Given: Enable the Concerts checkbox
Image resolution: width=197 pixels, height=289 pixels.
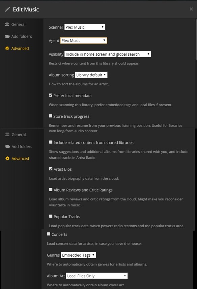Looking at the screenshot, I should pos(48,234).
